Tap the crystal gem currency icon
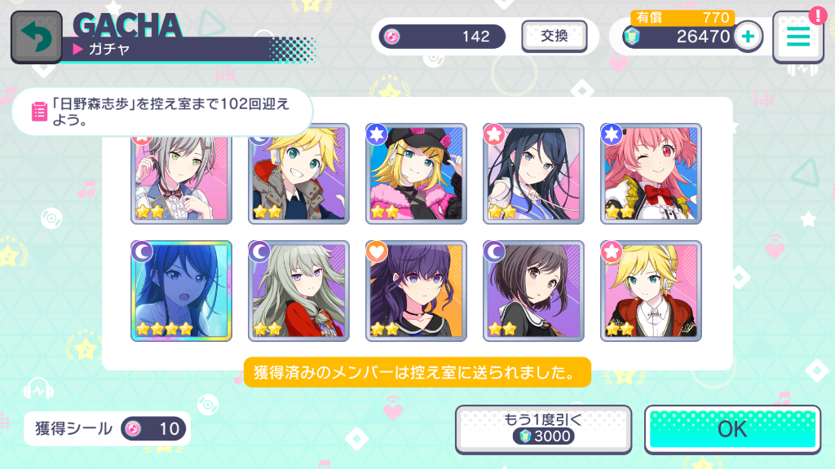The image size is (835, 469). [x=632, y=37]
